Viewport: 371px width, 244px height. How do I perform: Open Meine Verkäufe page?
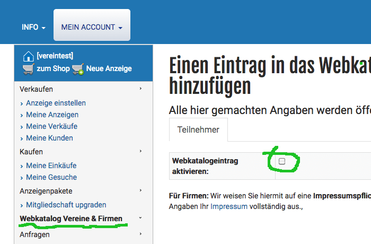51,126
